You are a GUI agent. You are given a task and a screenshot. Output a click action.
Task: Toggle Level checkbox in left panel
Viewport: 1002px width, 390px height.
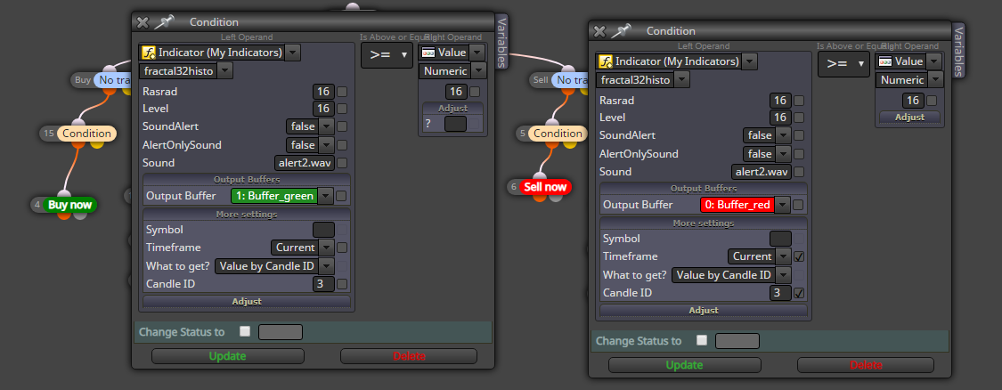[342, 109]
